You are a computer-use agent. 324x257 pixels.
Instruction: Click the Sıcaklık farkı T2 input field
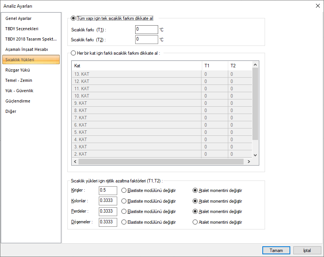pyautogui.click(x=146, y=39)
